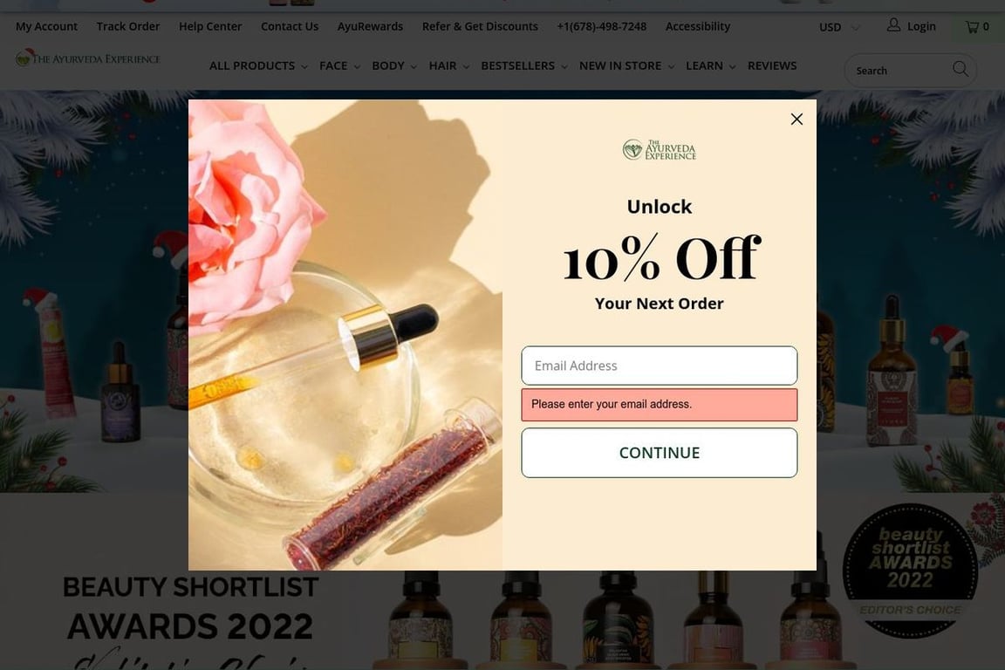The image size is (1005, 670).
Task: Close the 10% off popup
Action: pyautogui.click(x=796, y=120)
